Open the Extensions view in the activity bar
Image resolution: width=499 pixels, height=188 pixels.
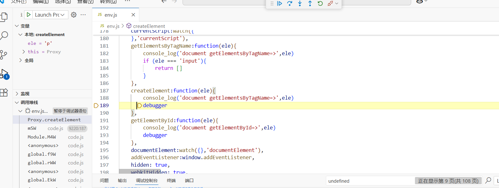click(x=4, y=93)
